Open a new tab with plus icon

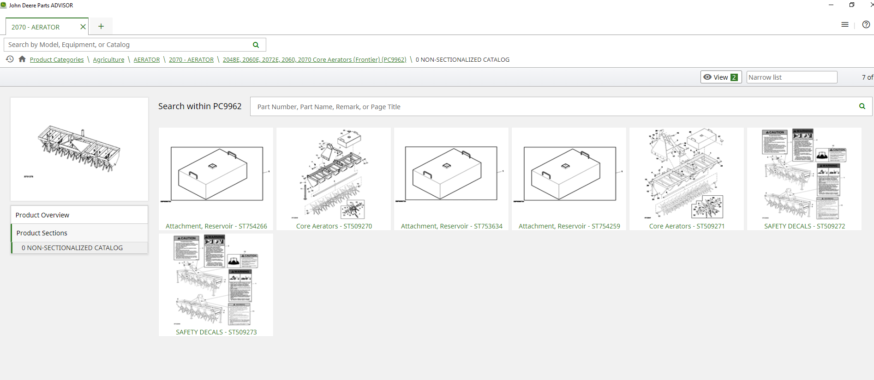101,26
